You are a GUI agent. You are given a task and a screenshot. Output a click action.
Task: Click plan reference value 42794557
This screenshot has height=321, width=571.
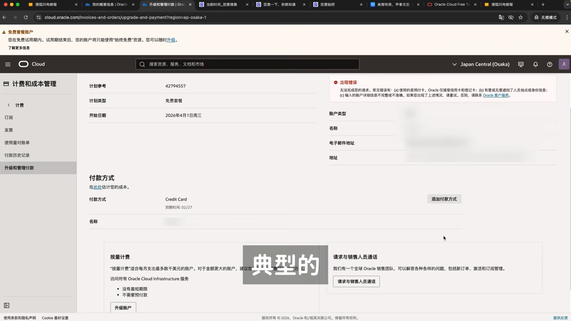[x=175, y=86]
